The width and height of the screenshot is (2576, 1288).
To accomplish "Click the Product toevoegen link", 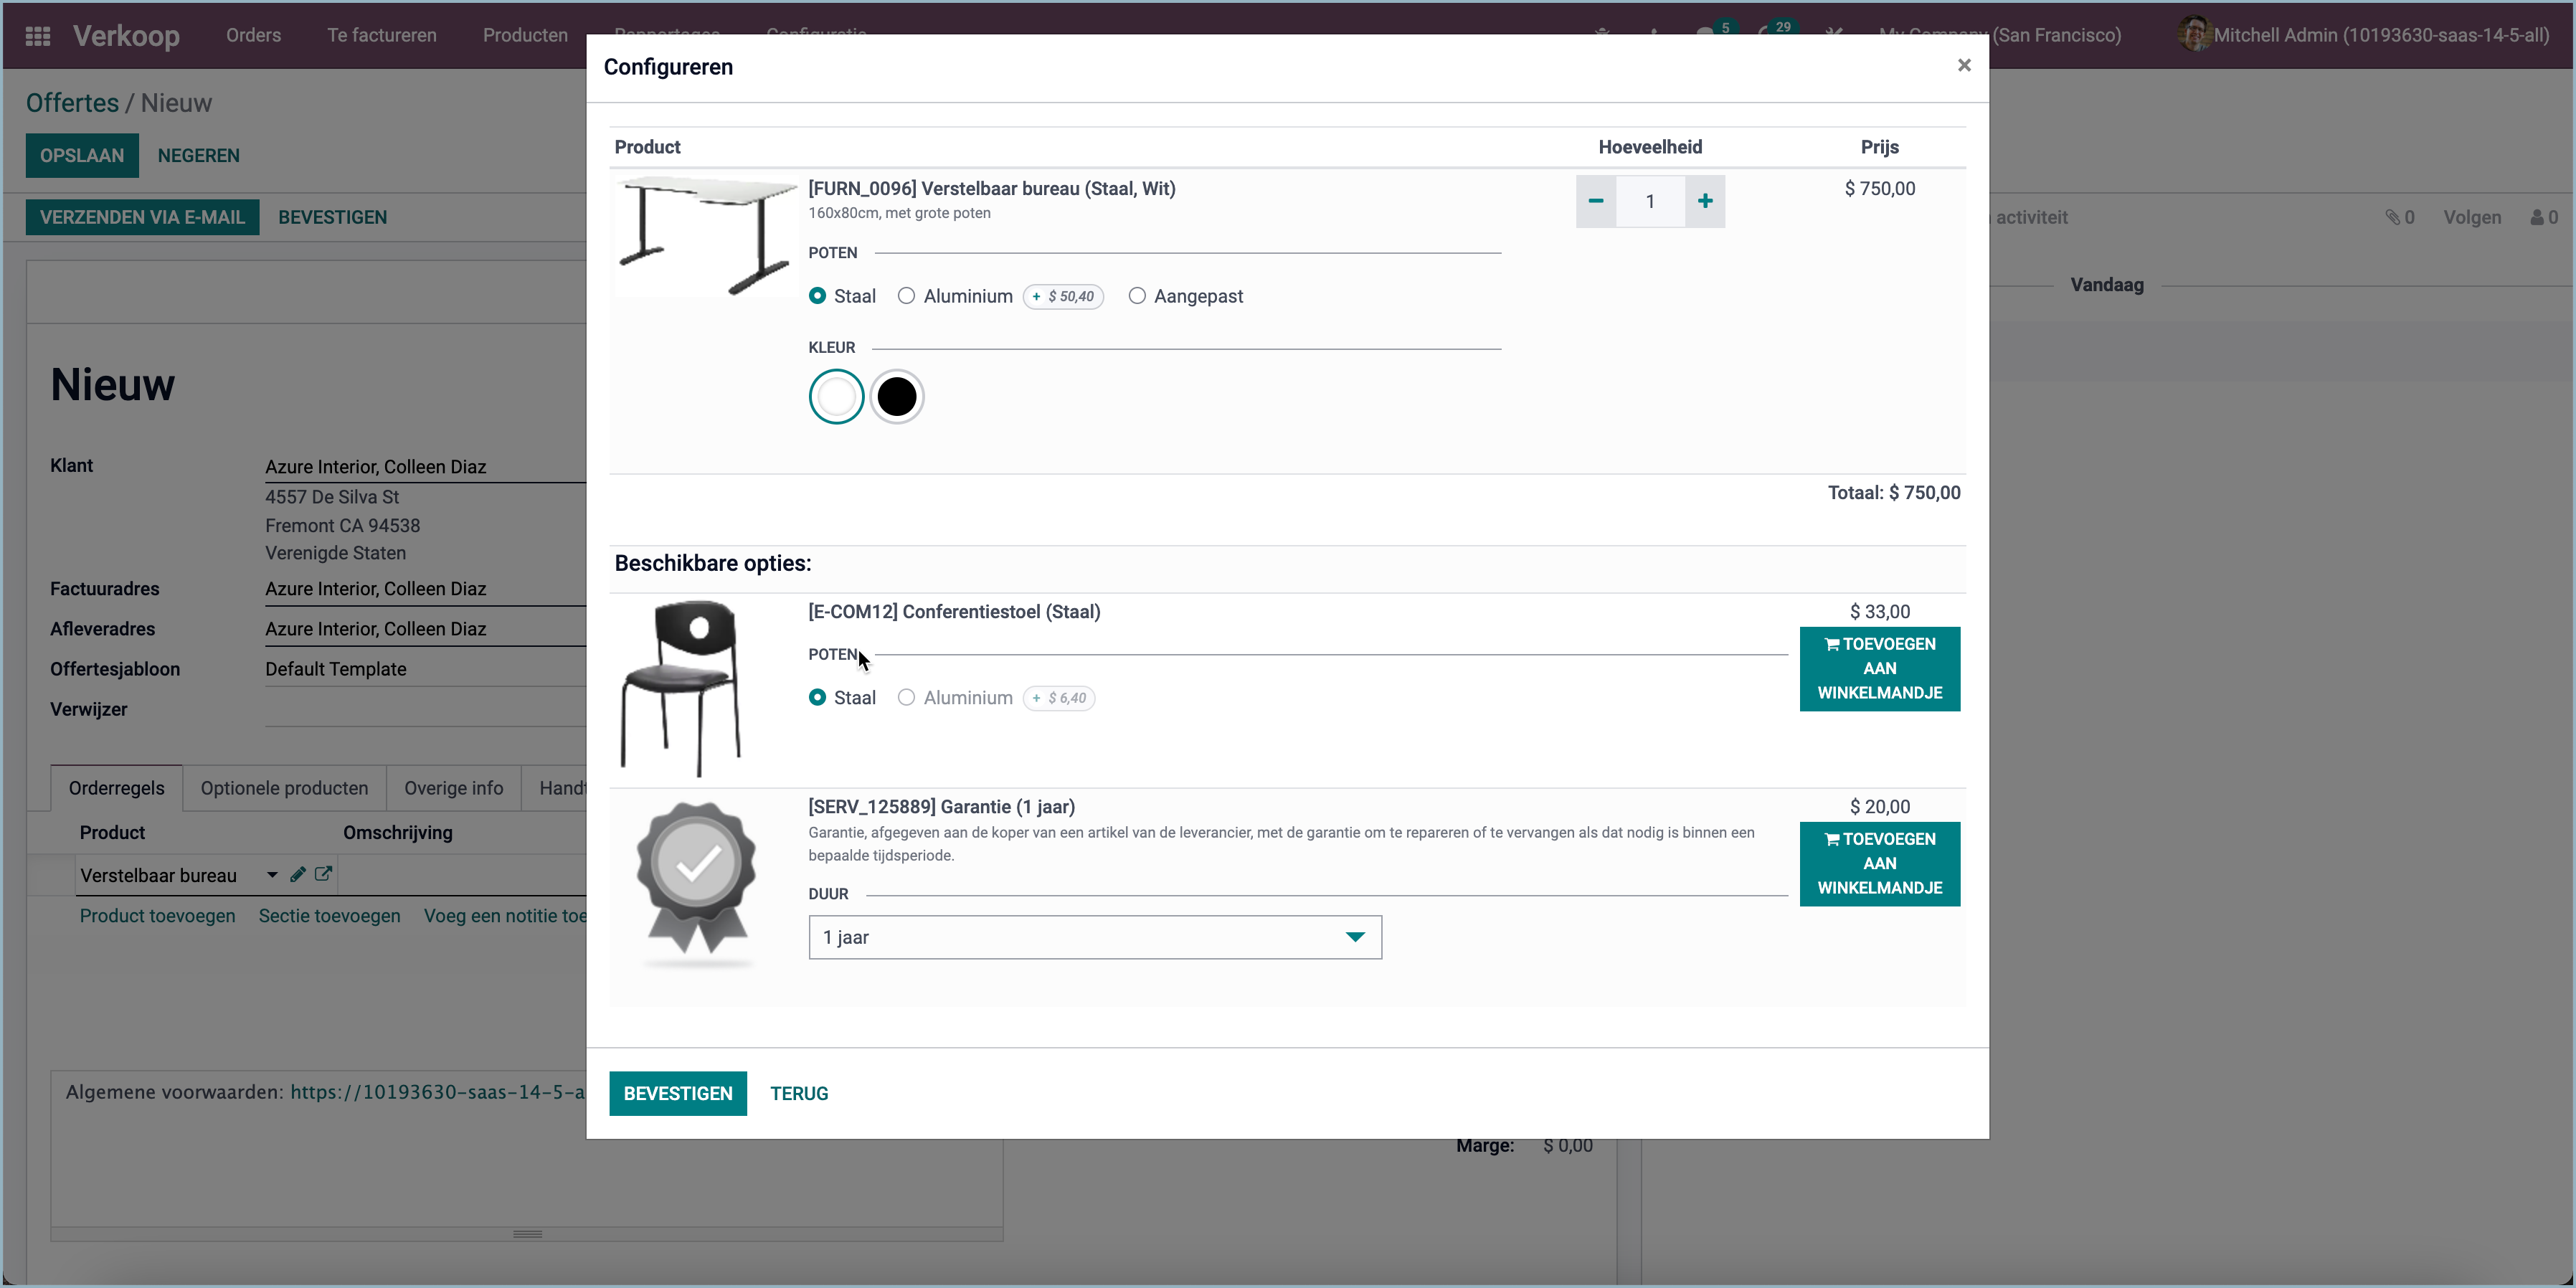I will pyautogui.click(x=157, y=915).
